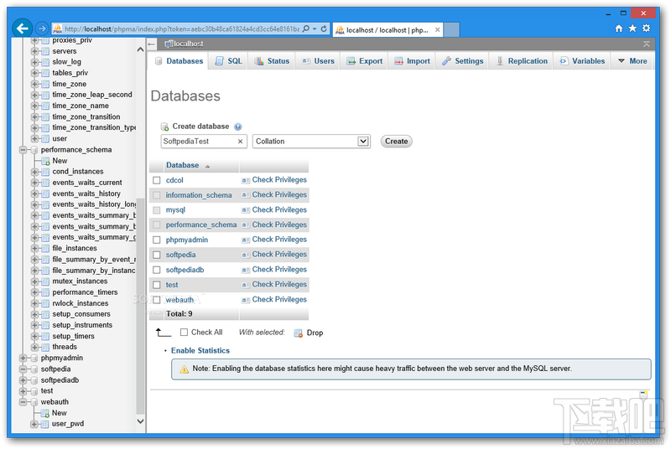This screenshot has height=449, width=671.
Task: Tick the phpmyadmin database checkbox
Action: pyautogui.click(x=157, y=240)
